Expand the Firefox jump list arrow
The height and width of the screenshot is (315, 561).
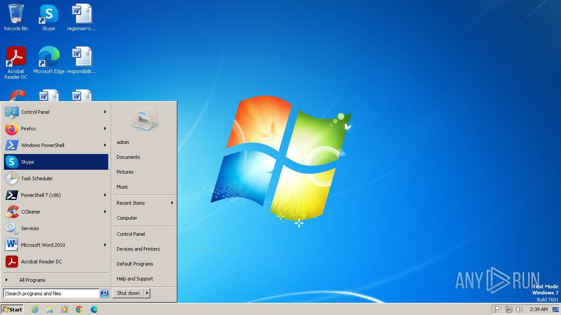click(x=105, y=129)
